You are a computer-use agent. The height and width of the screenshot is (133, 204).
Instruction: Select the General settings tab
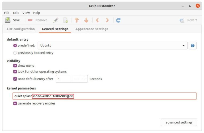point(55,29)
